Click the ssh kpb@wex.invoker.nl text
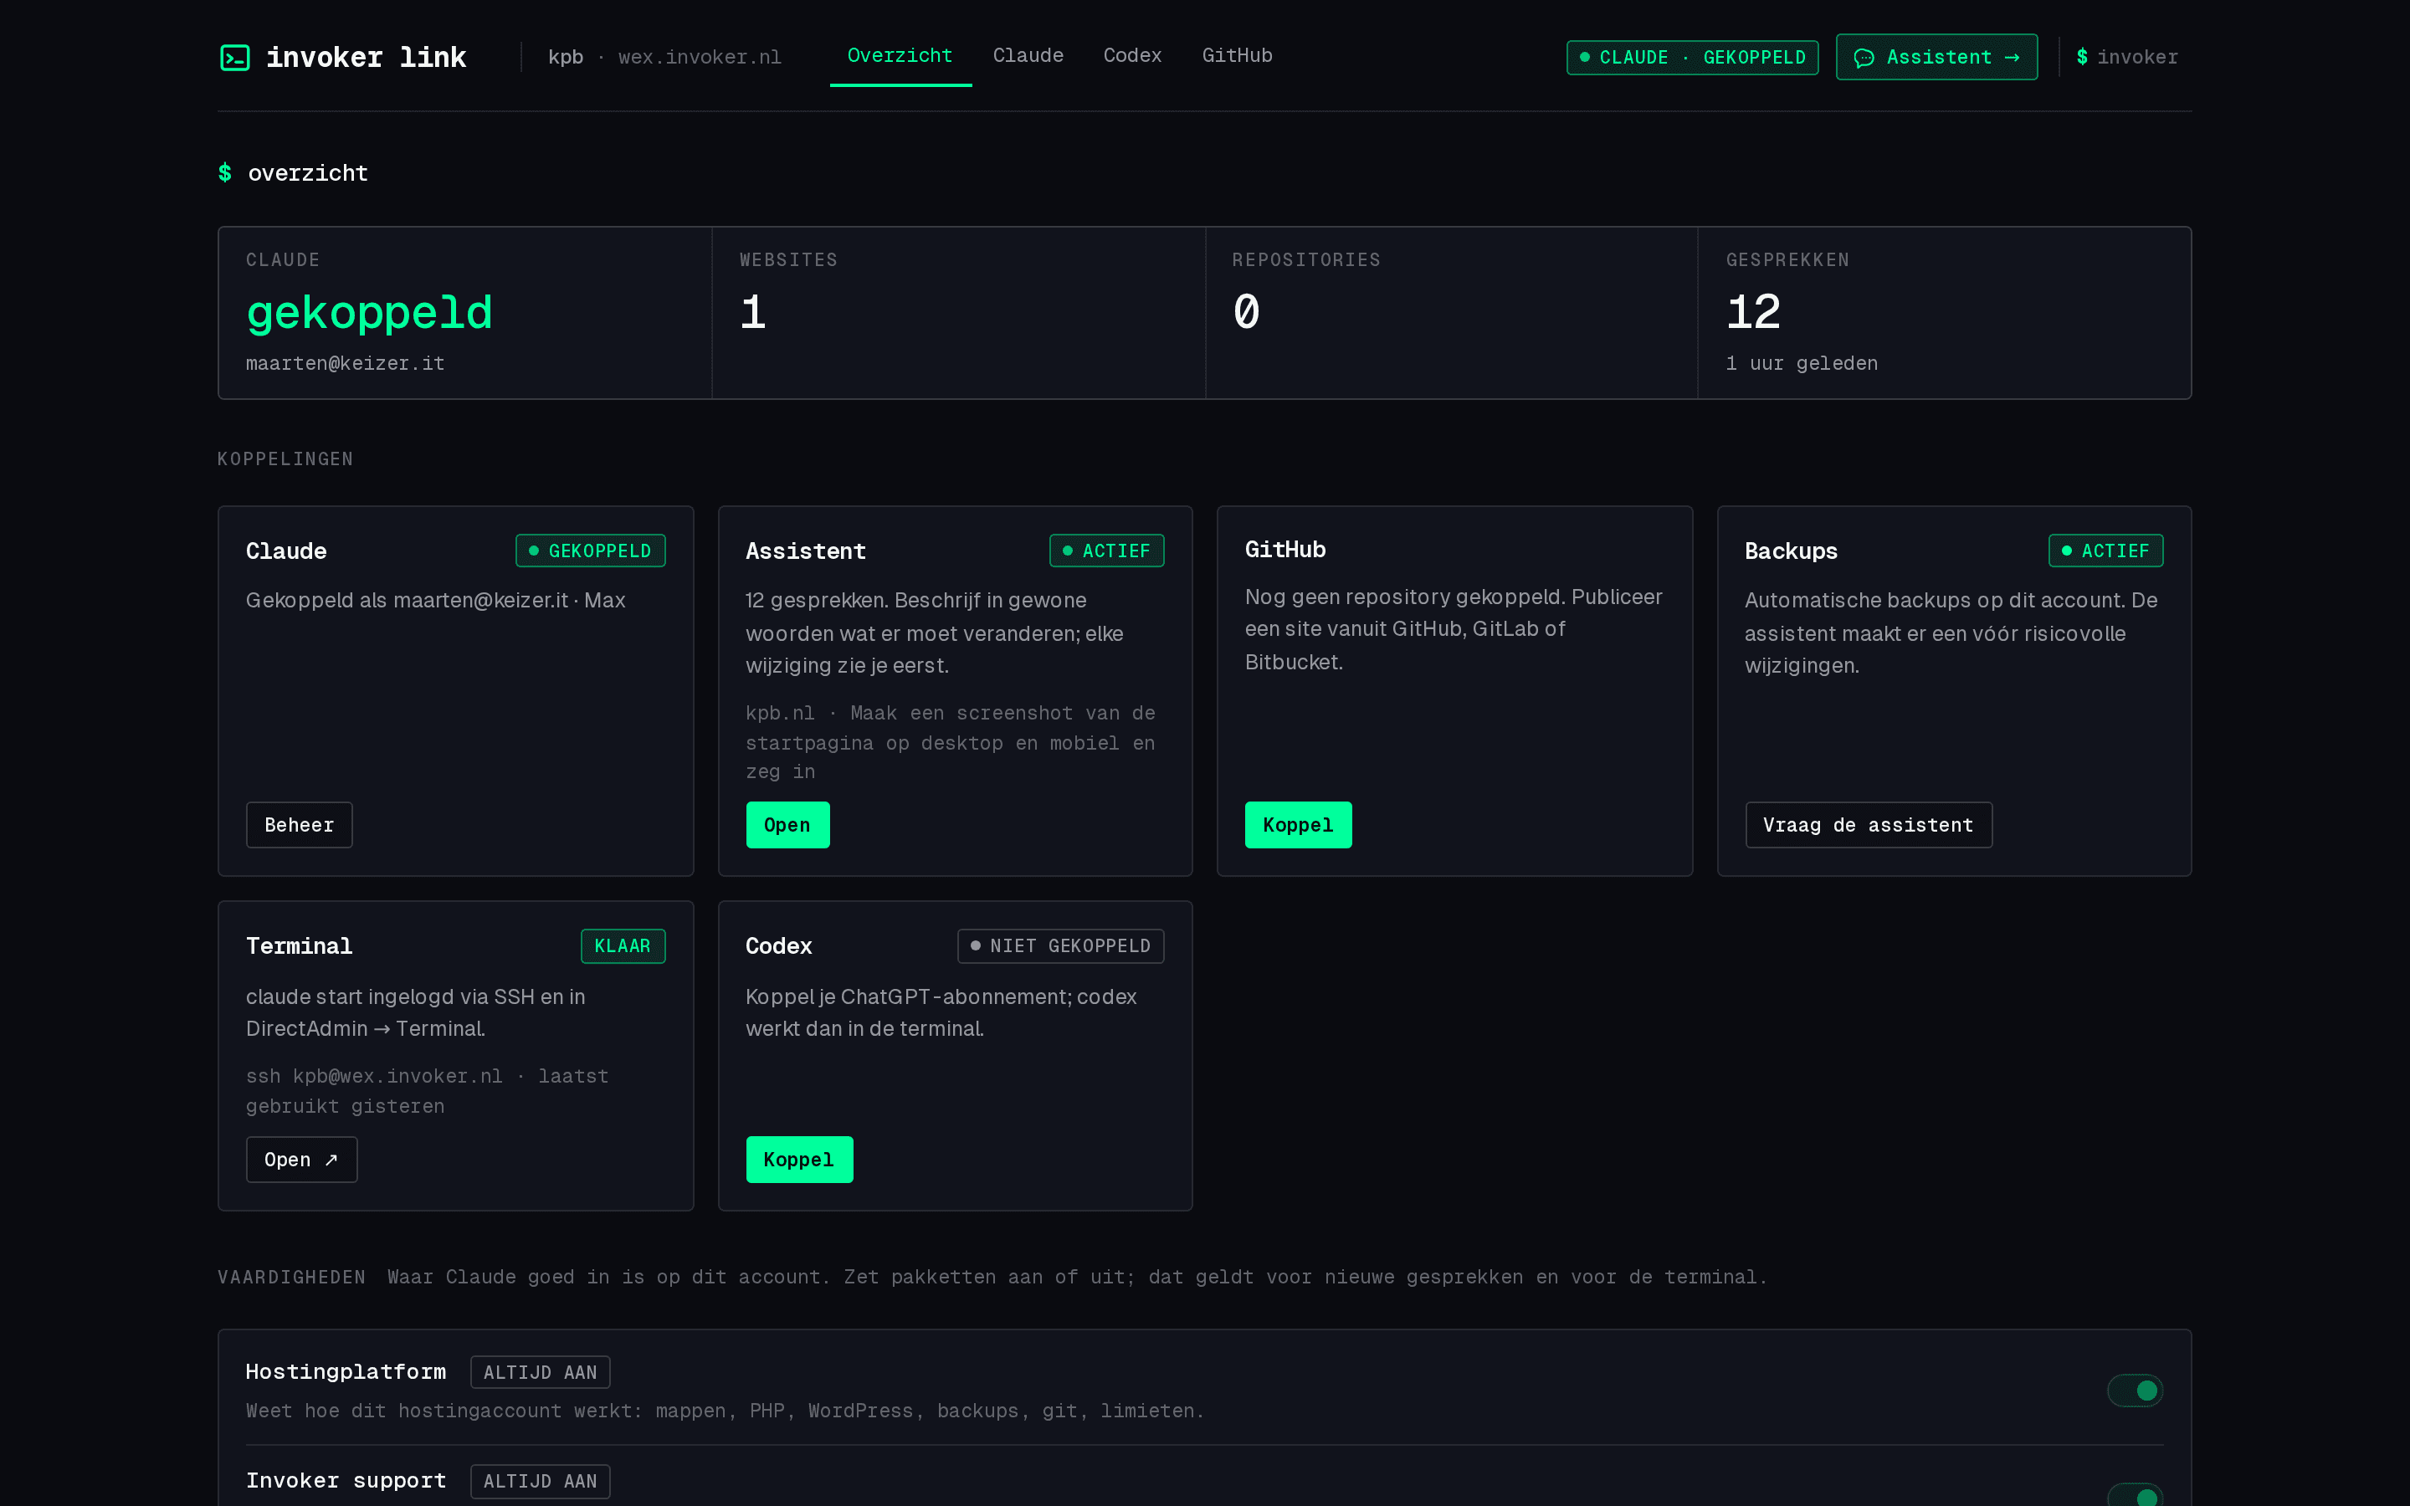This screenshot has width=2410, height=1506. coord(374,1077)
